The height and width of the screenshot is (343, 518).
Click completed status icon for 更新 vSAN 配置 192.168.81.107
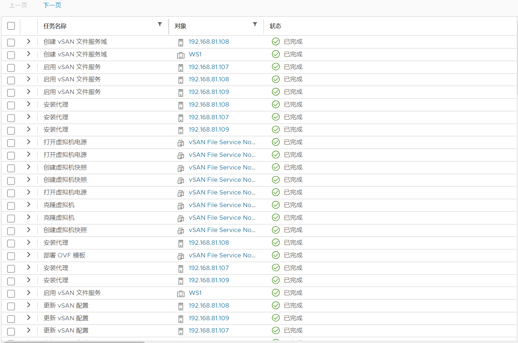276,330
